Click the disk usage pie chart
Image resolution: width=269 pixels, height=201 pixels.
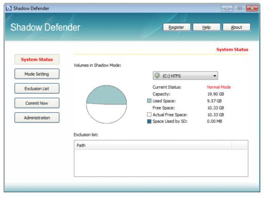pyautogui.click(x=106, y=103)
